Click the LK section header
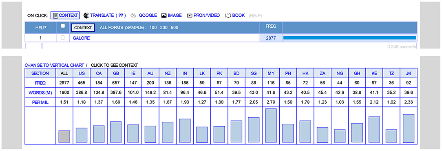Image resolution: width=442 pixels, height=151 pixels. coord(202,73)
